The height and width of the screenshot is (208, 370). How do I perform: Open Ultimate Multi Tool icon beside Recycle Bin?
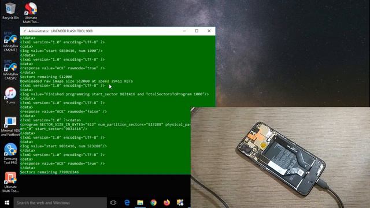[x=31, y=13]
